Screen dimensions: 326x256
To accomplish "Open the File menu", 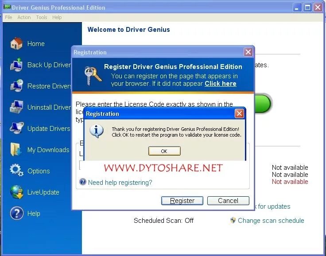I will (x=8, y=17).
